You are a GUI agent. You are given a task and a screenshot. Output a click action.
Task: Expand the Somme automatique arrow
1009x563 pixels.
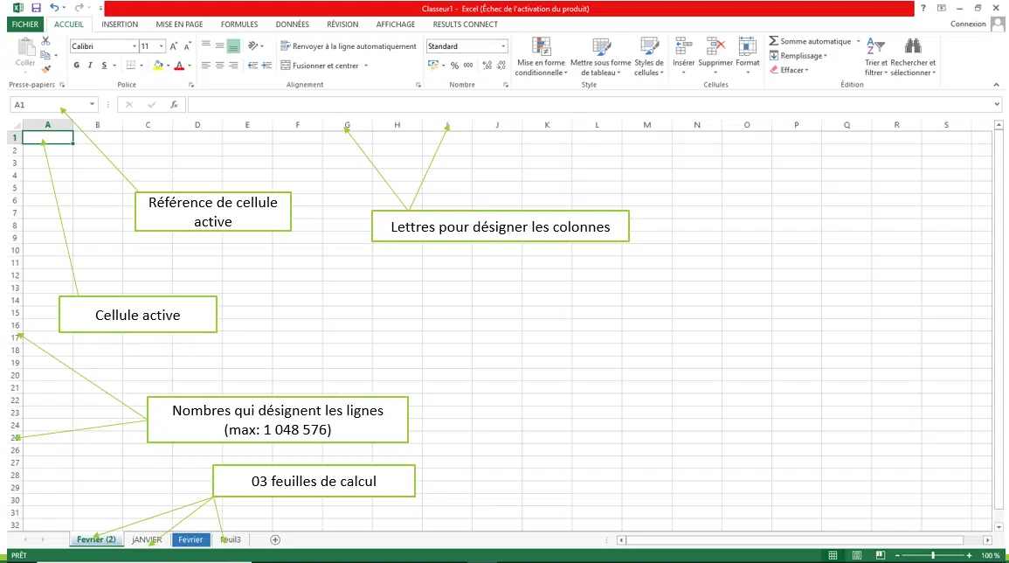(859, 41)
